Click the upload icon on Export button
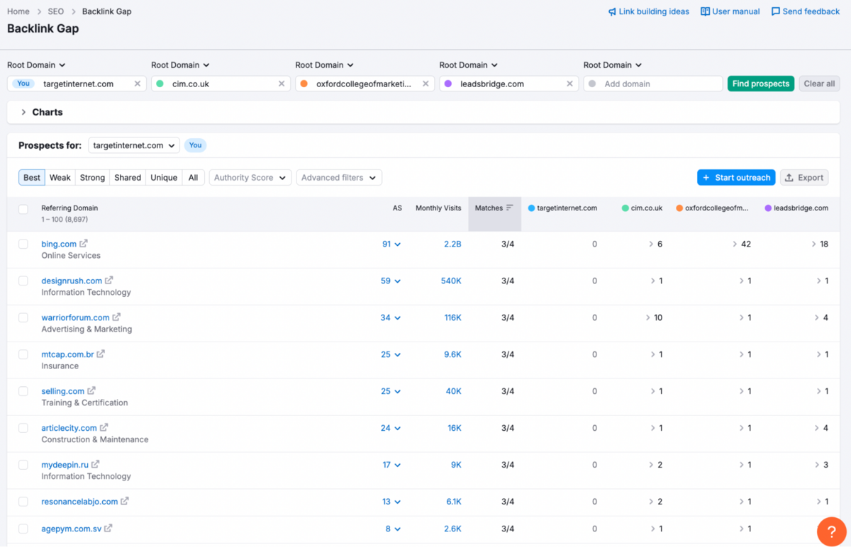Screen dimensions: 851x547 coord(789,178)
